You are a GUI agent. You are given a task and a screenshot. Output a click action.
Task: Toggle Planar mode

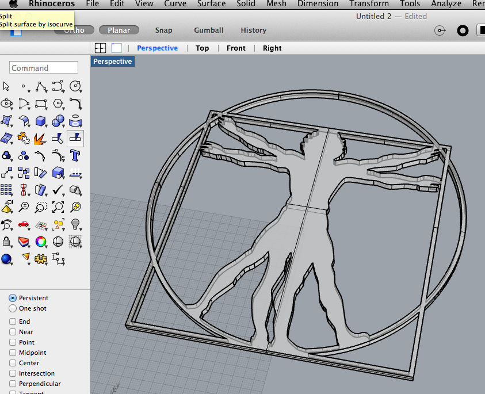[x=119, y=30]
